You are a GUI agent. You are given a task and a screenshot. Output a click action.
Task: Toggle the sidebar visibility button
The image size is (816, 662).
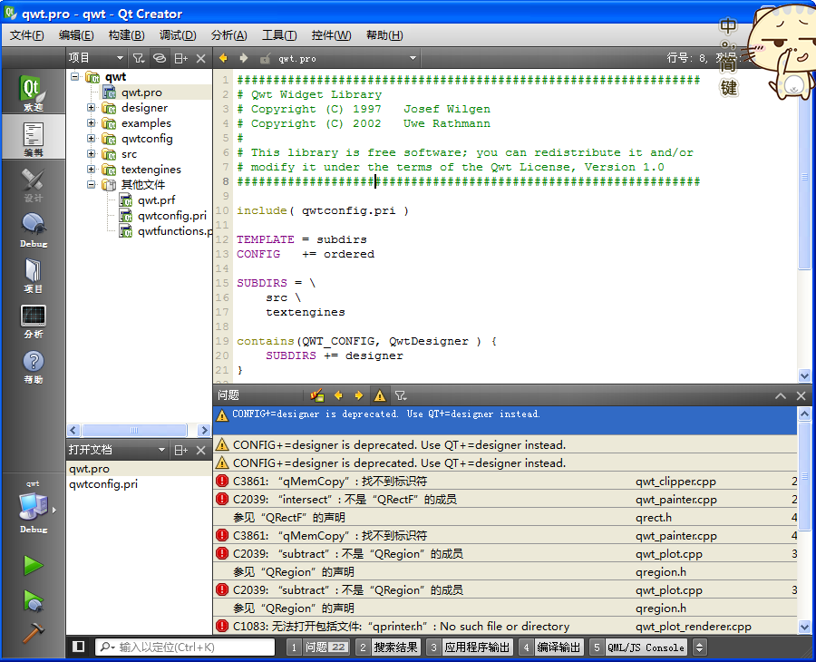(x=79, y=647)
